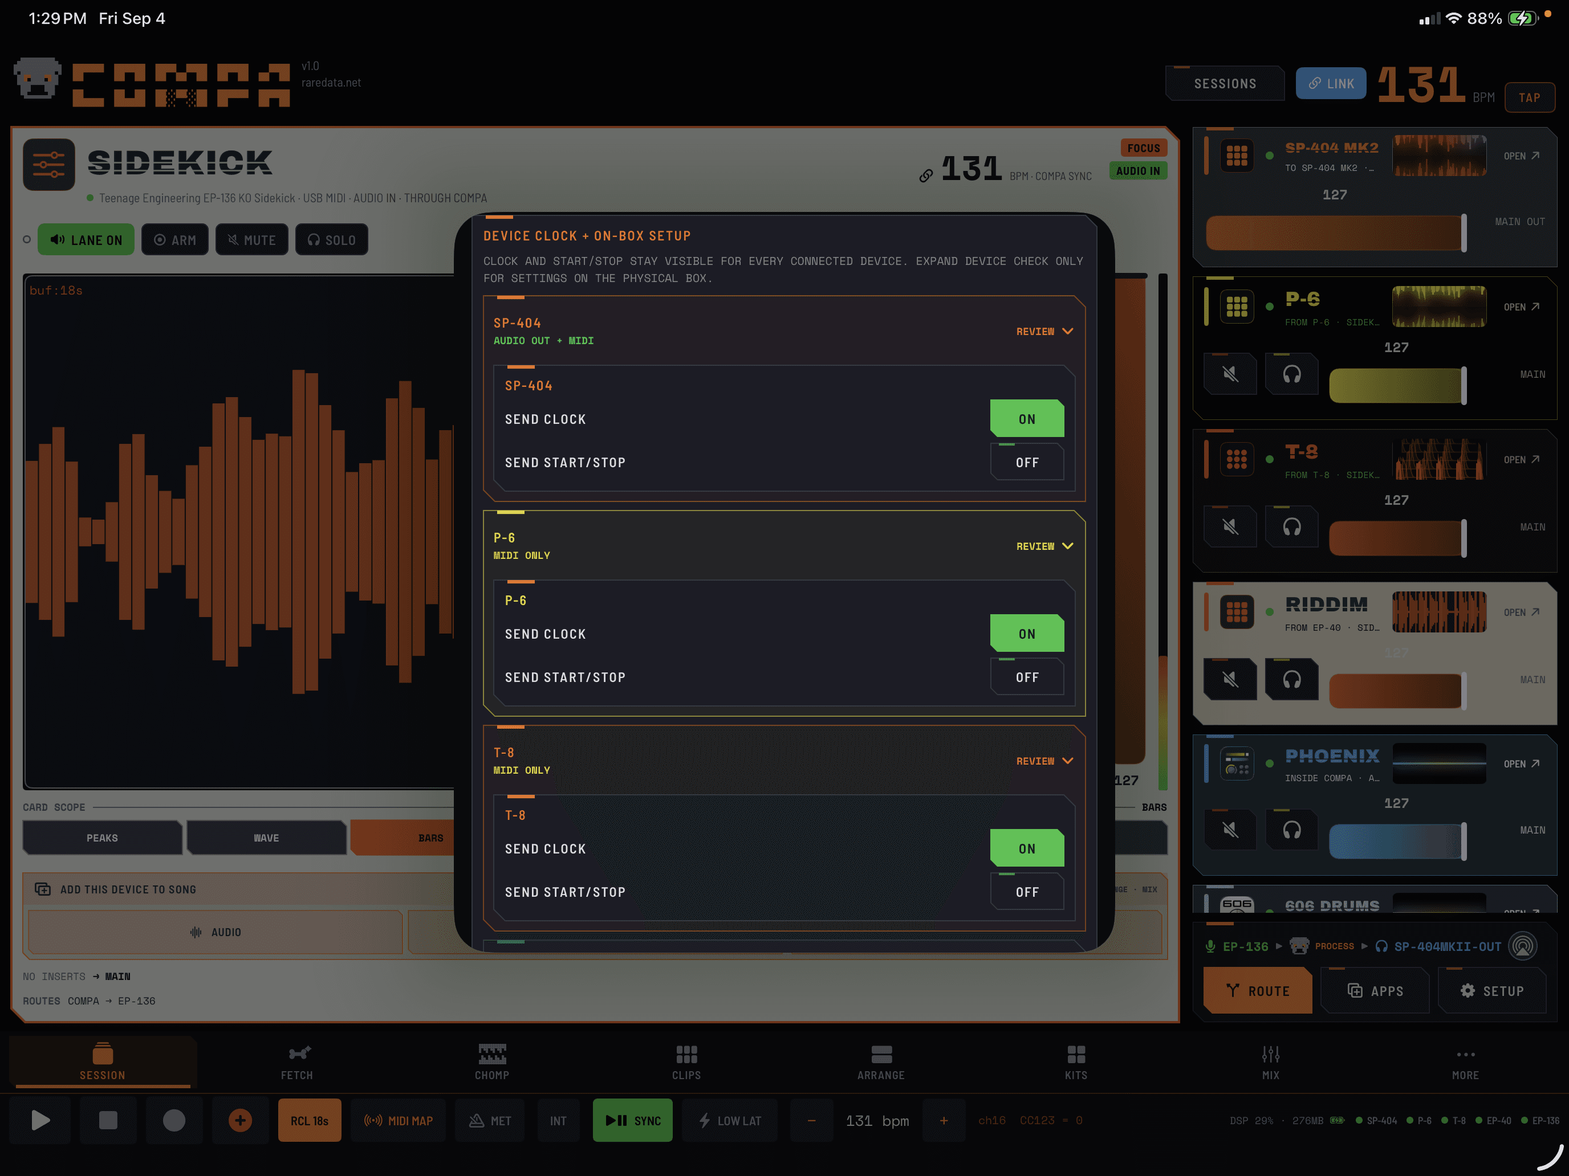Click the Sidekick mixer sliders icon
Screen dimensions: 1569x1176
(x=49, y=165)
